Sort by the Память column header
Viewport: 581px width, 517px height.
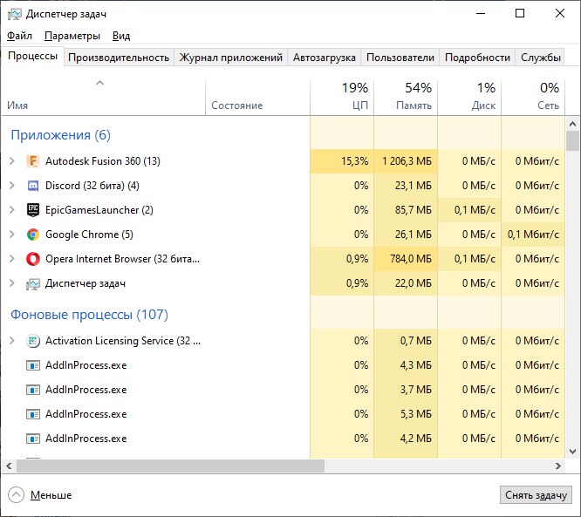point(406,97)
